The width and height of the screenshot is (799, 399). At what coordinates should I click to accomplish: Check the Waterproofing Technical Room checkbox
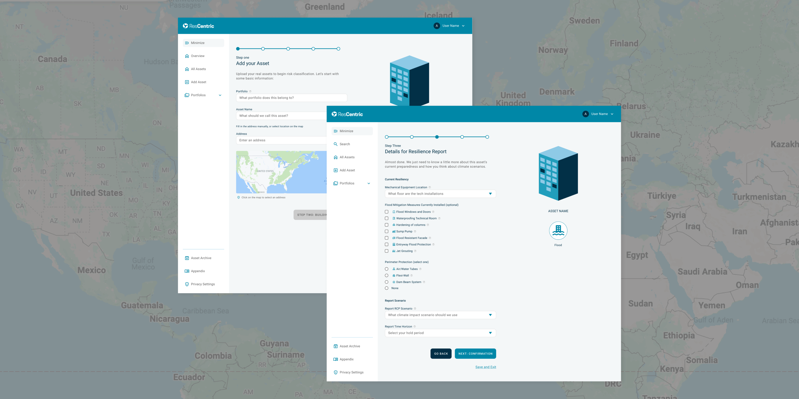tap(386, 218)
